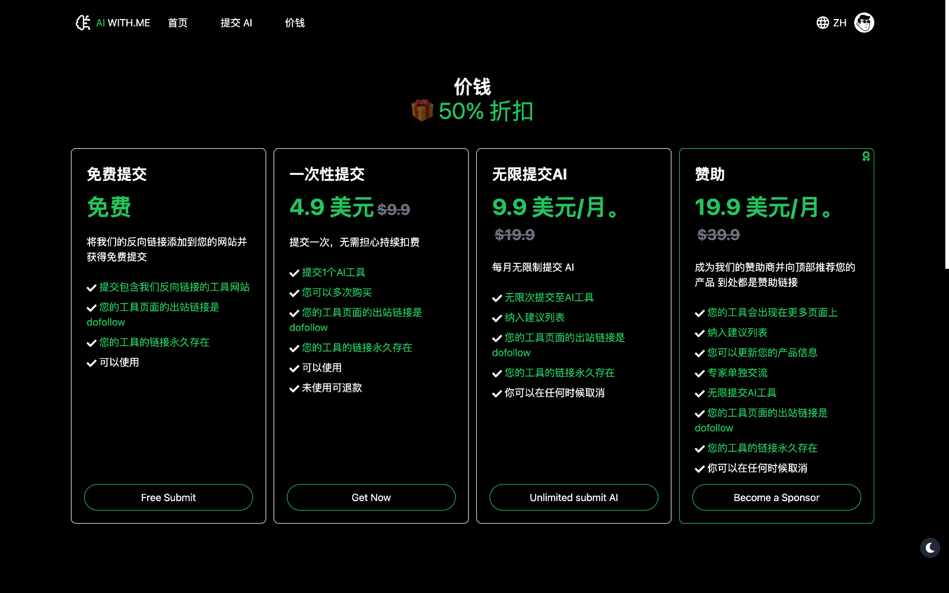949x593 pixels.
Task: Click the AI WITH.ME brain logo icon
Action: pos(83,23)
